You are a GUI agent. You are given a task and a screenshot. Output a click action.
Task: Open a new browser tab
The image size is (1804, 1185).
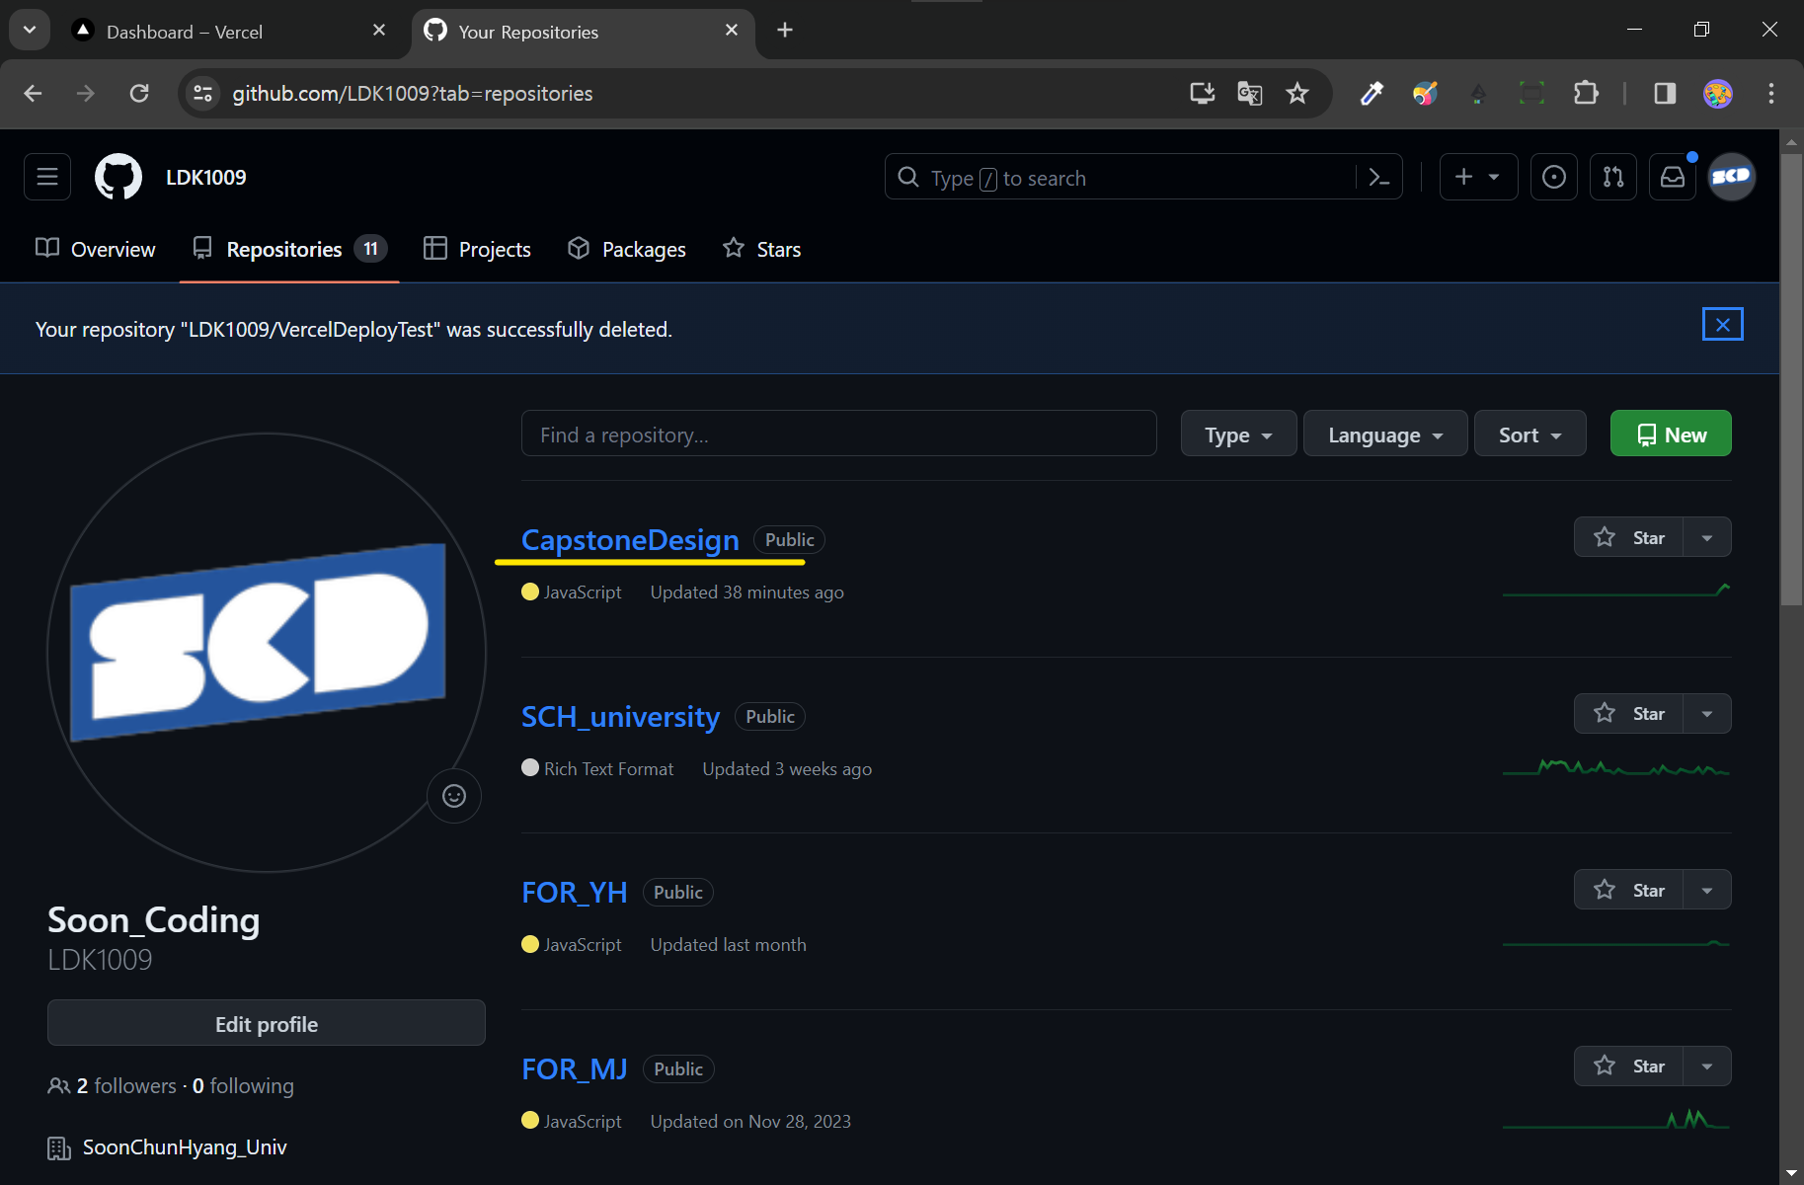(x=785, y=31)
